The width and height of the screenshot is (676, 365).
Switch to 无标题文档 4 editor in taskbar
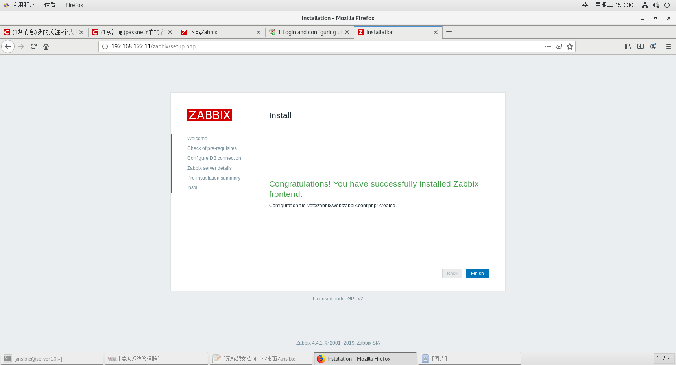click(261, 359)
